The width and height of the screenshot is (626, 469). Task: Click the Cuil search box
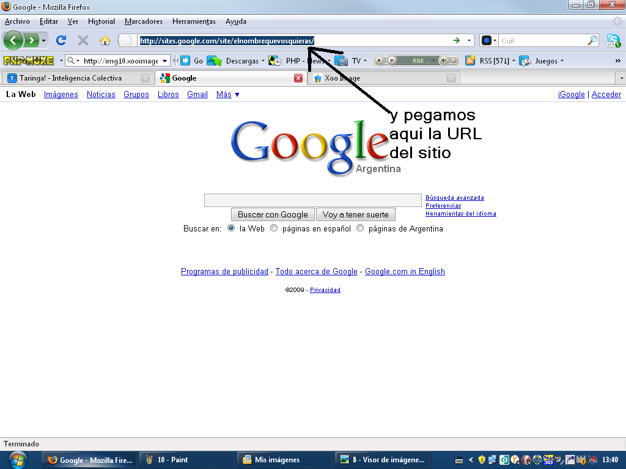(543, 40)
